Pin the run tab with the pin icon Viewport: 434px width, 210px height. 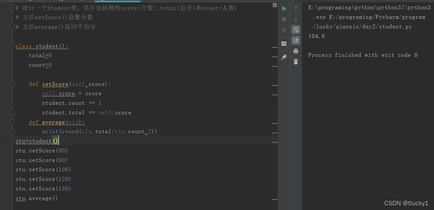[x=284, y=57]
